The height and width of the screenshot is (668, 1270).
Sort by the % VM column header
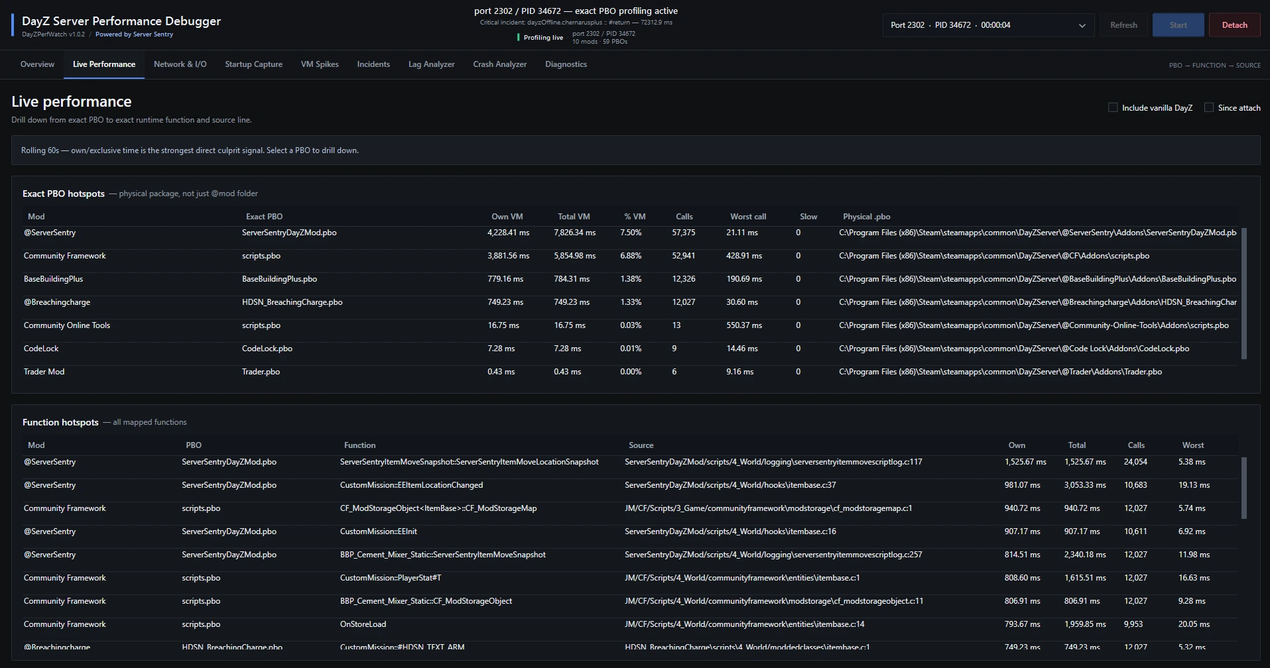pos(635,217)
